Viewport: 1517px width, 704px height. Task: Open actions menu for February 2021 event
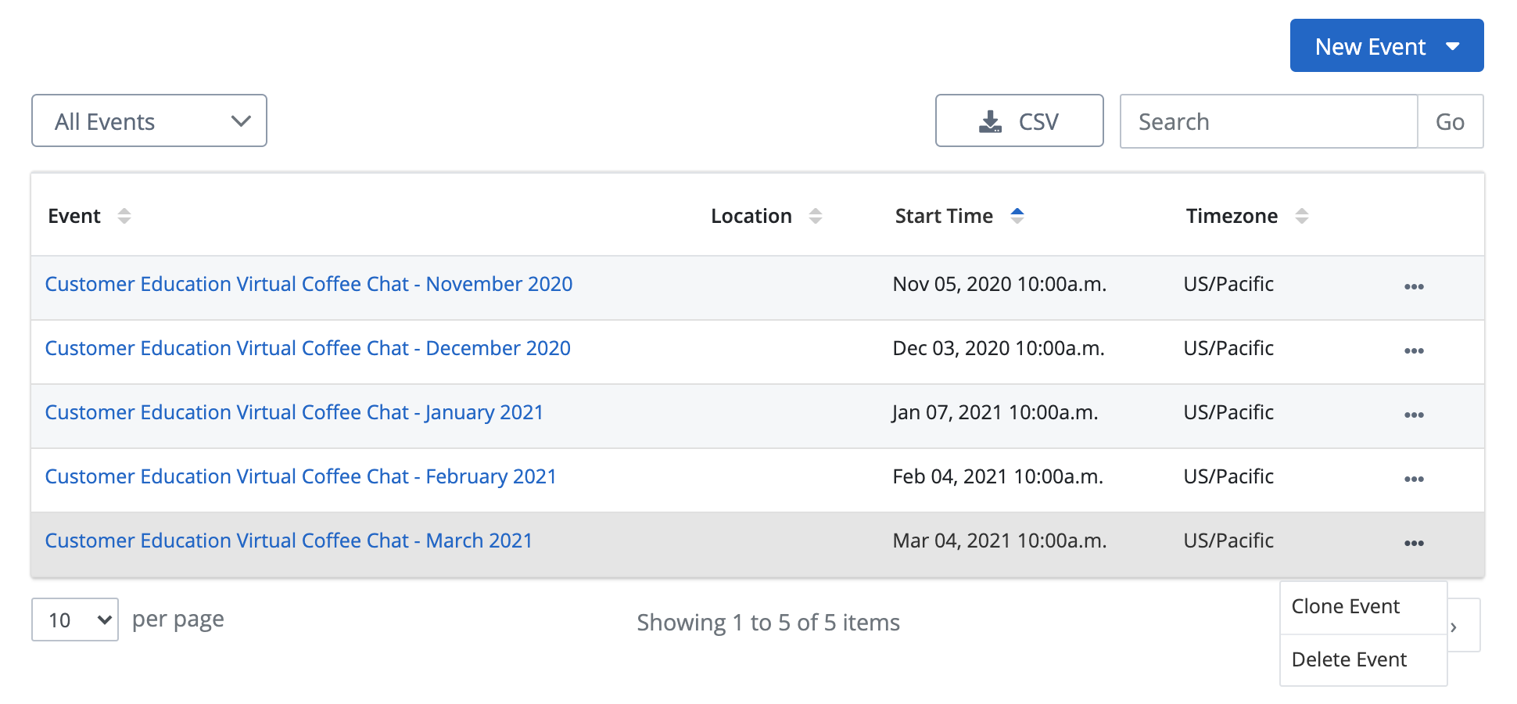1414,479
